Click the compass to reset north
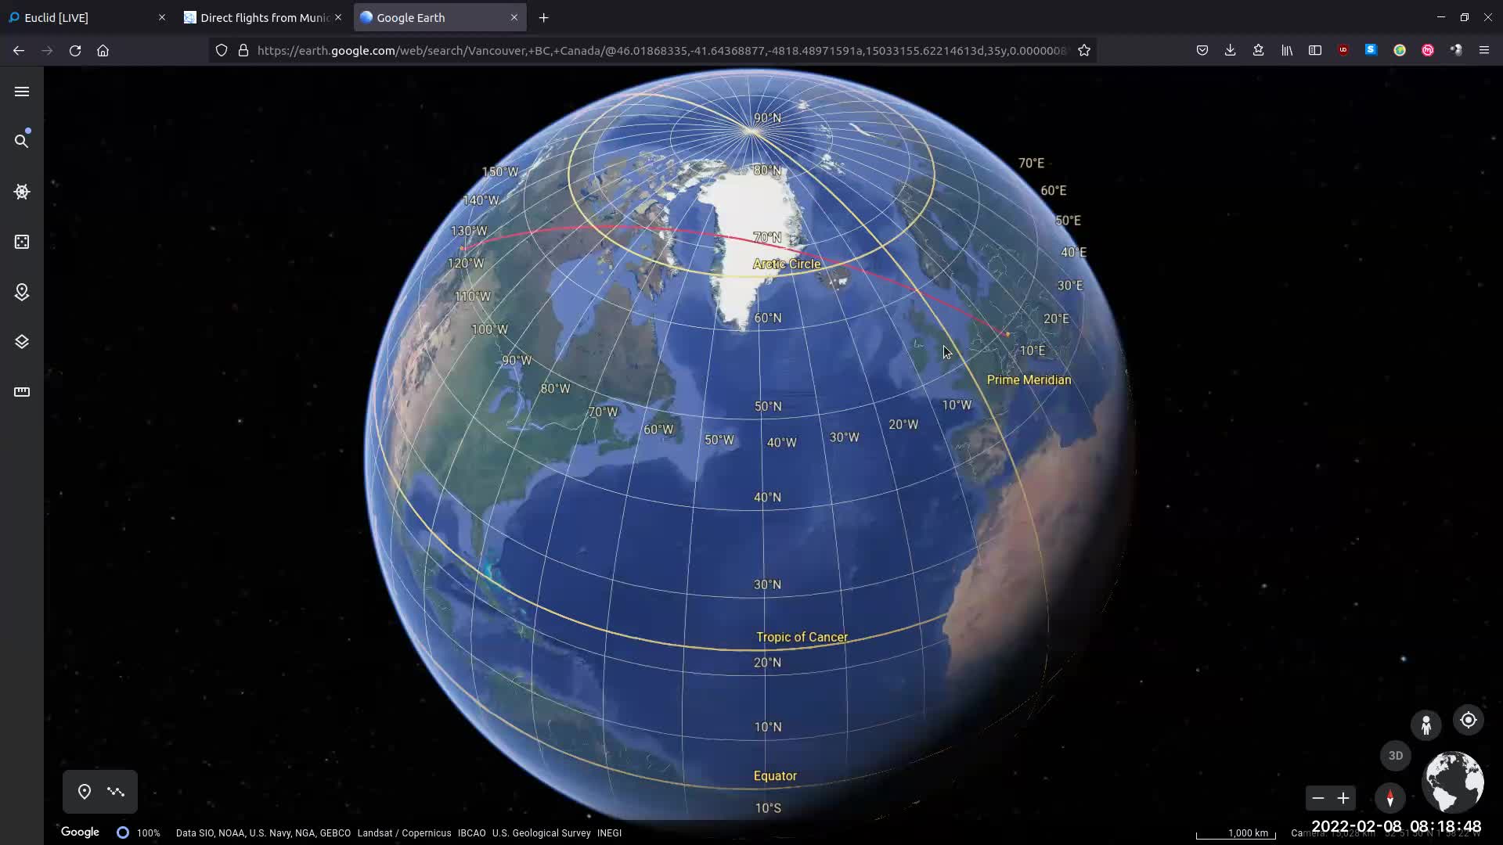This screenshot has height=845, width=1503. pyautogui.click(x=1390, y=798)
